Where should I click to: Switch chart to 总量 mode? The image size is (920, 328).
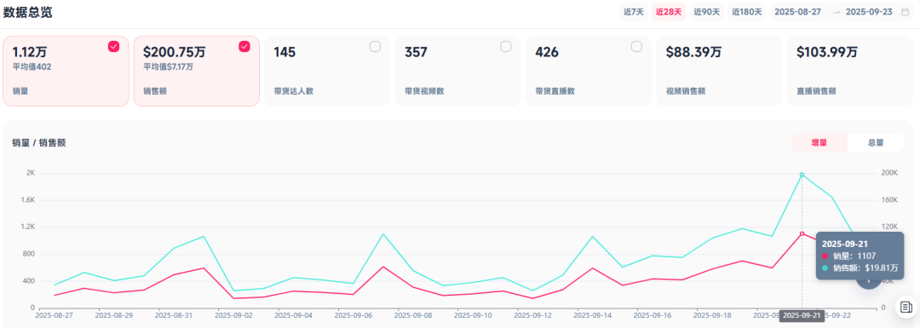876,142
